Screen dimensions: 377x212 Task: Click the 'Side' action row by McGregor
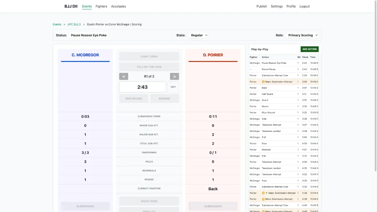click(284, 119)
